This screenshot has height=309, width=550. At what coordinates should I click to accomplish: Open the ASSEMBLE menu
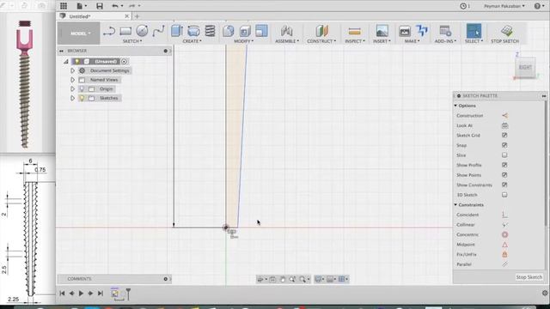pyautogui.click(x=287, y=41)
